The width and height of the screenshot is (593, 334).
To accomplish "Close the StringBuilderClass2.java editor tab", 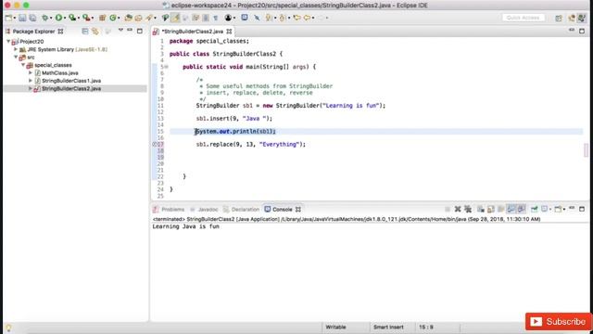I will 229,32.
